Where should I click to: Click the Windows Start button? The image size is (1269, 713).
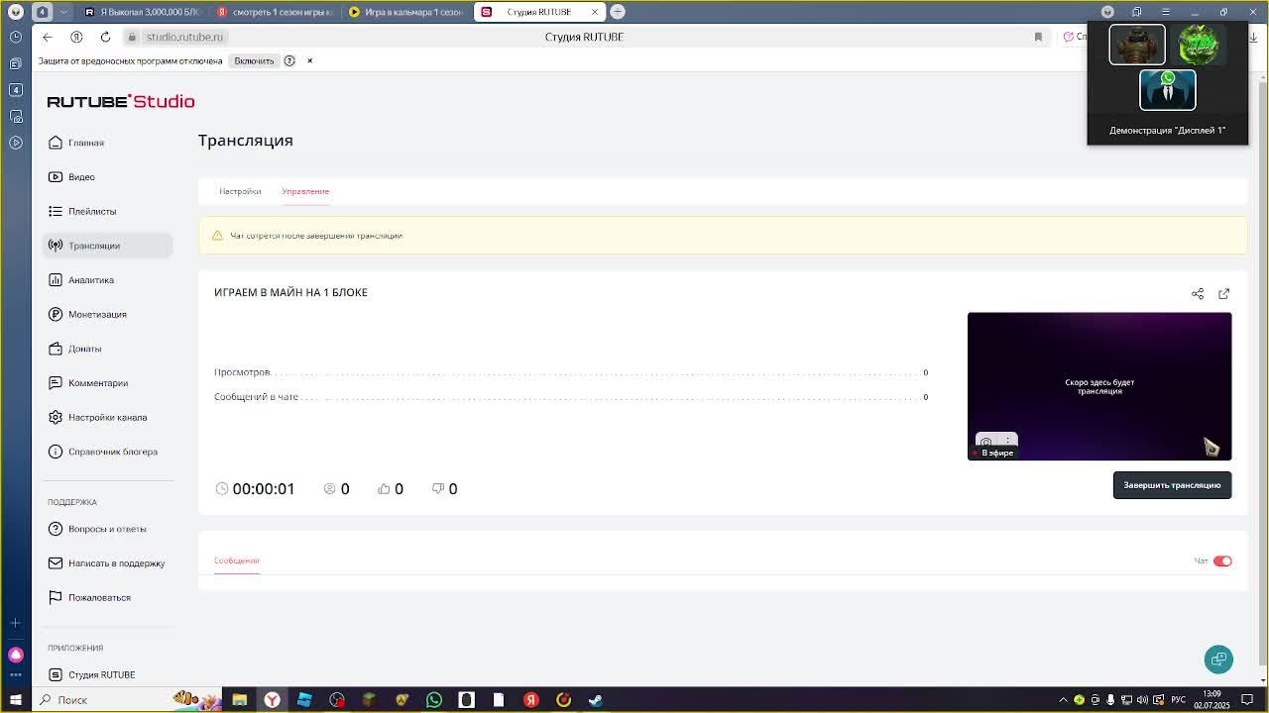pos(15,700)
